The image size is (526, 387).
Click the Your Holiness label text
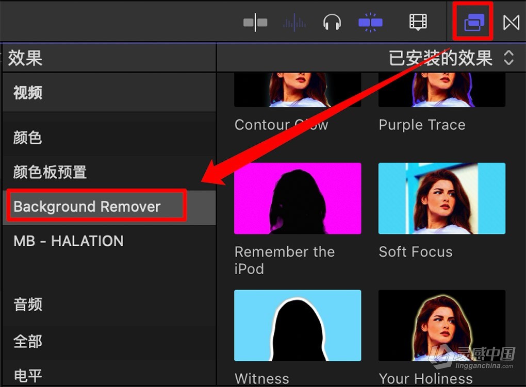coord(425,379)
